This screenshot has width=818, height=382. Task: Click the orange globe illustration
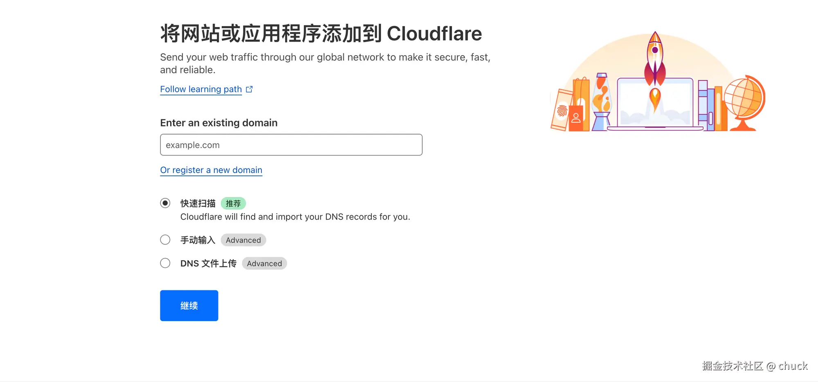(x=744, y=100)
